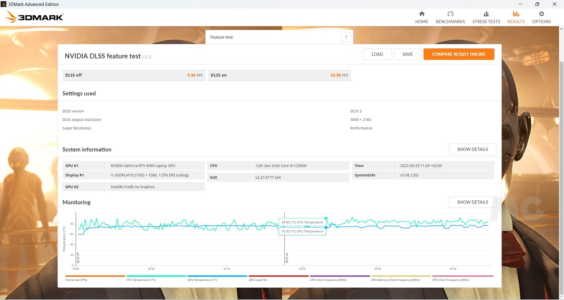Open the Home navigation icon
Viewport: 564px width, 300px height.
point(421,14)
